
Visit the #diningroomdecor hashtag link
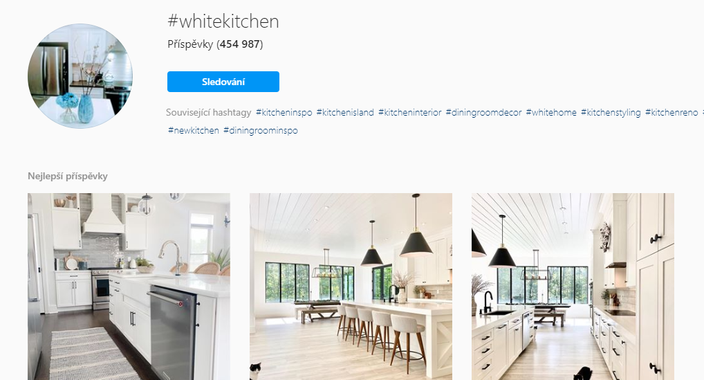(483, 113)
